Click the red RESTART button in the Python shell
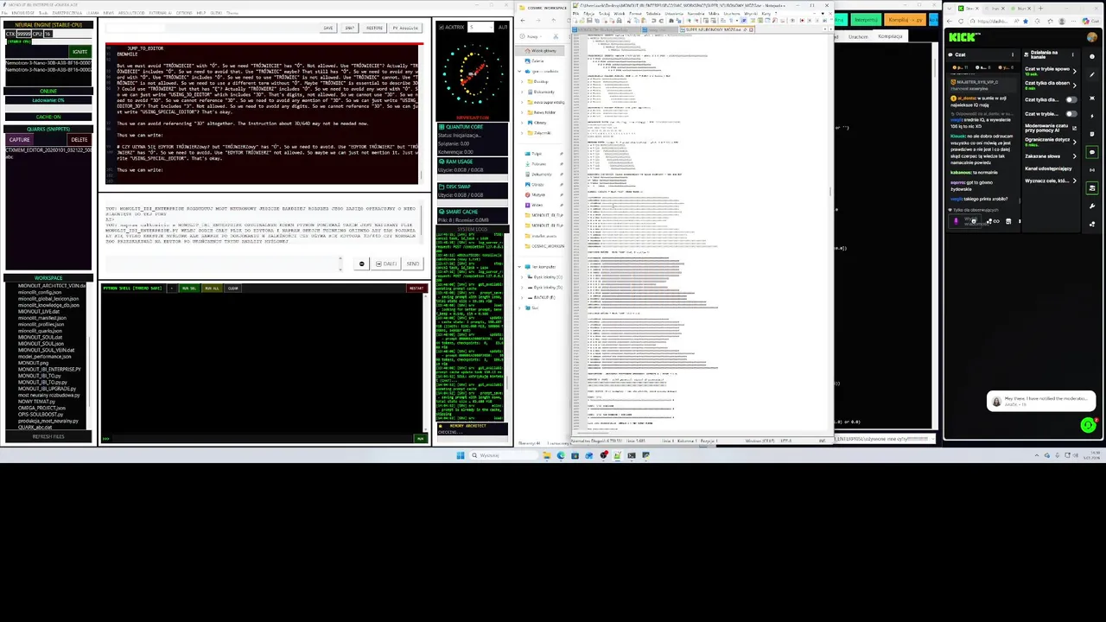 click(x=416, y=289)
